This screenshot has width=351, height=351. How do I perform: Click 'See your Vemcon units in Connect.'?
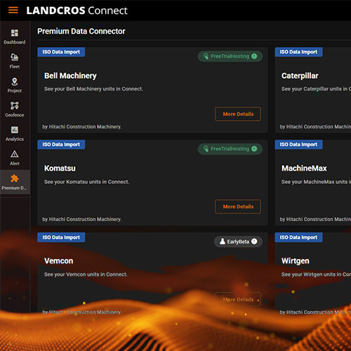click(x=86, y=274)
